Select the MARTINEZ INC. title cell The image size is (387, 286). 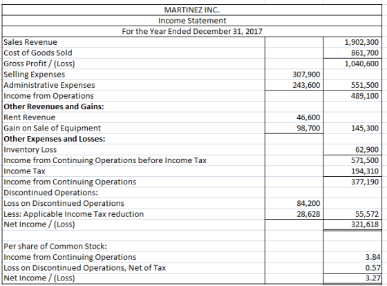(x=192, y=10)
